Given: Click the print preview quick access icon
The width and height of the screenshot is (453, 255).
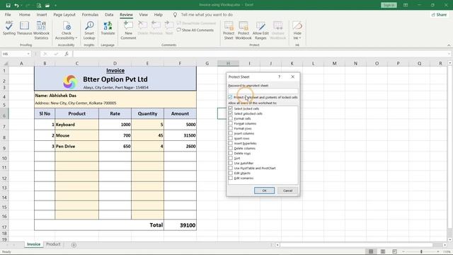Looking at the screenshot, I should (39, 5).
